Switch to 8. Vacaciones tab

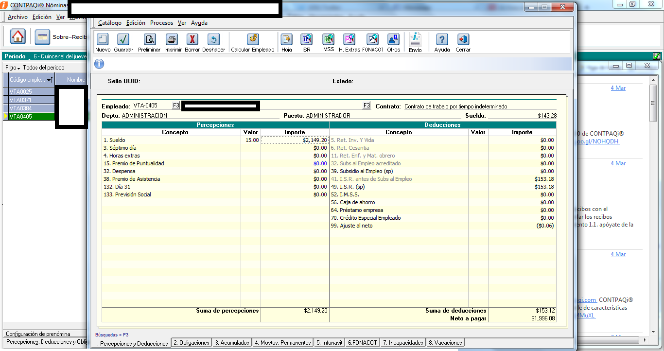[445, 343]
